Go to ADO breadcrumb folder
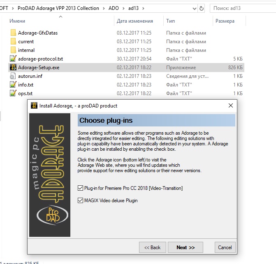This screenshot has height=264, width=276. (x=114, y=8)
